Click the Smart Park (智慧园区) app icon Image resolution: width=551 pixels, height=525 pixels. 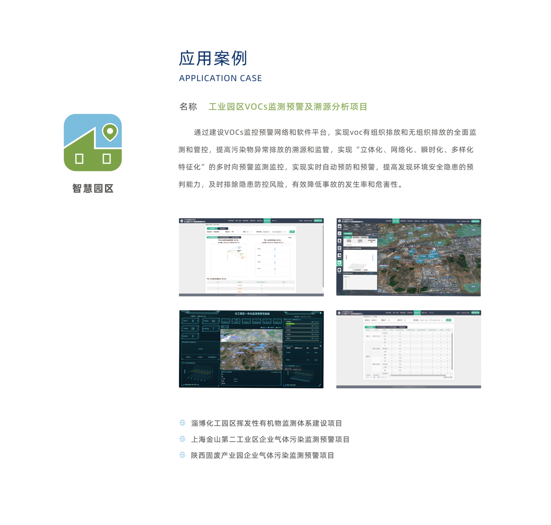pos(93,142)
